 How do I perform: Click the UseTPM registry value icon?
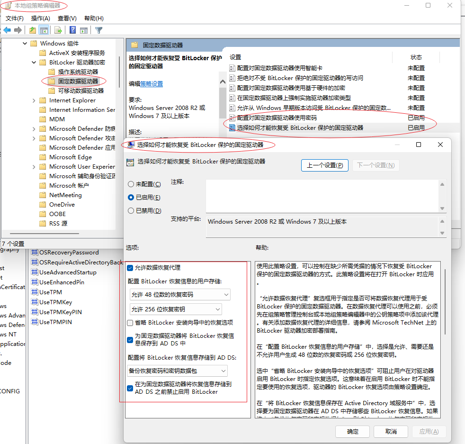tap(35, 292)
